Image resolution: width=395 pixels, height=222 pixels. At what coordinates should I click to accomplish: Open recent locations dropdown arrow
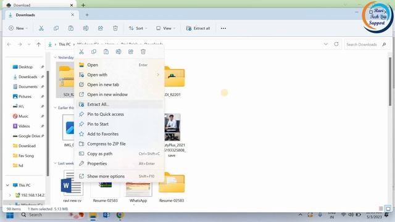coord(29,44)
